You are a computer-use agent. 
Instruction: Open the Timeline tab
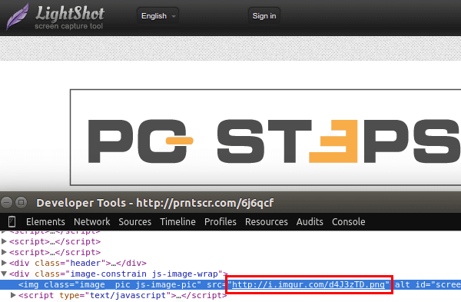(177, 222)
